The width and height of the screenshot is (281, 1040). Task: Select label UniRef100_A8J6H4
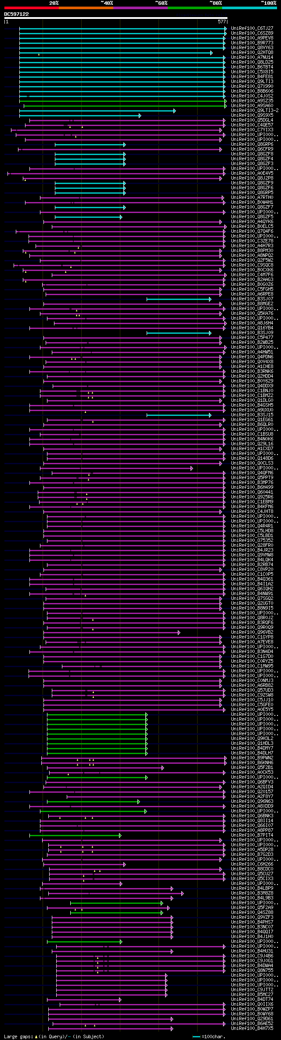click(252, 323)
